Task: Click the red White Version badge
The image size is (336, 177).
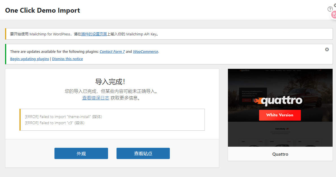Action: (x=280, y=115)
